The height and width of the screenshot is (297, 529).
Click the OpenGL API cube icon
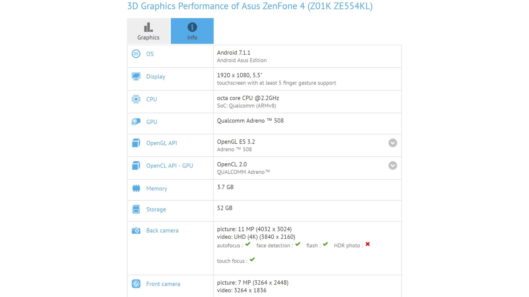coord(136,143)
